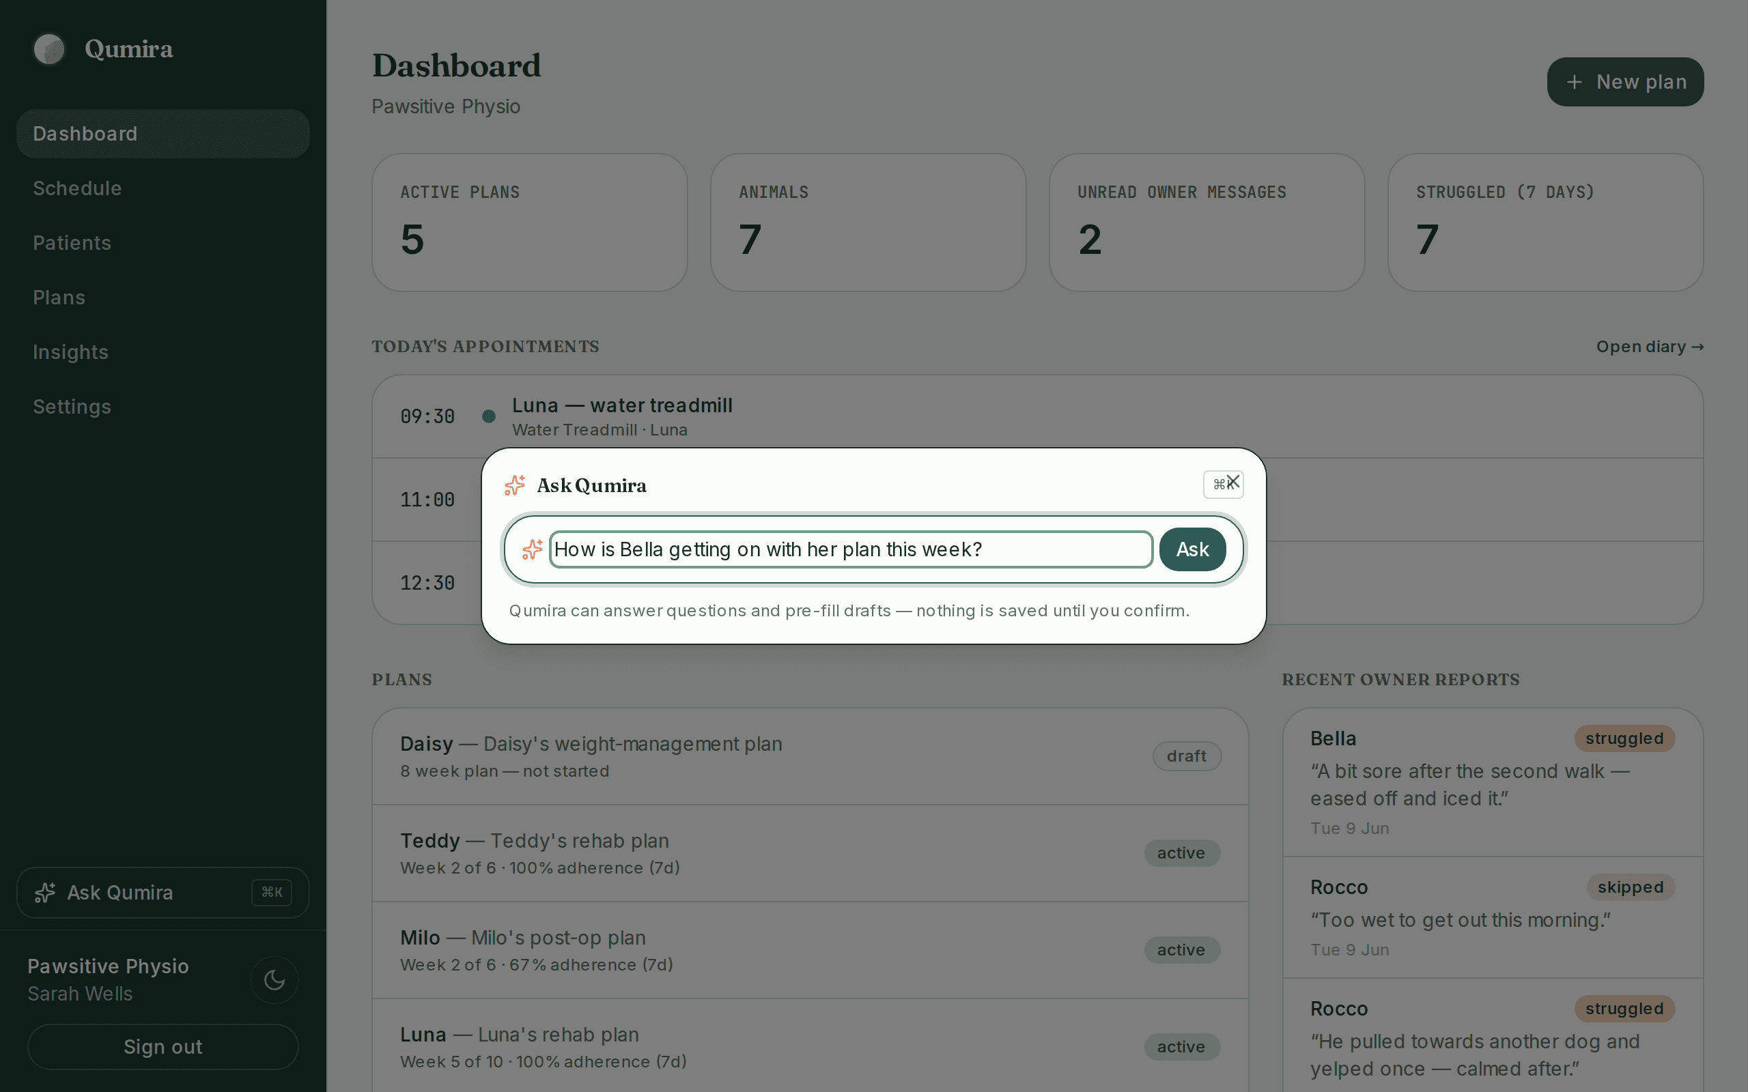Image resolution: width=1748 pixels, height=1092 pixels.
Task: Open the Animals stat card
Action: [x=869, y=222]
